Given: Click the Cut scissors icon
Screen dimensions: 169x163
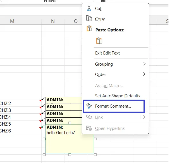Looking at the screenshot, I should tap(89, 8).
